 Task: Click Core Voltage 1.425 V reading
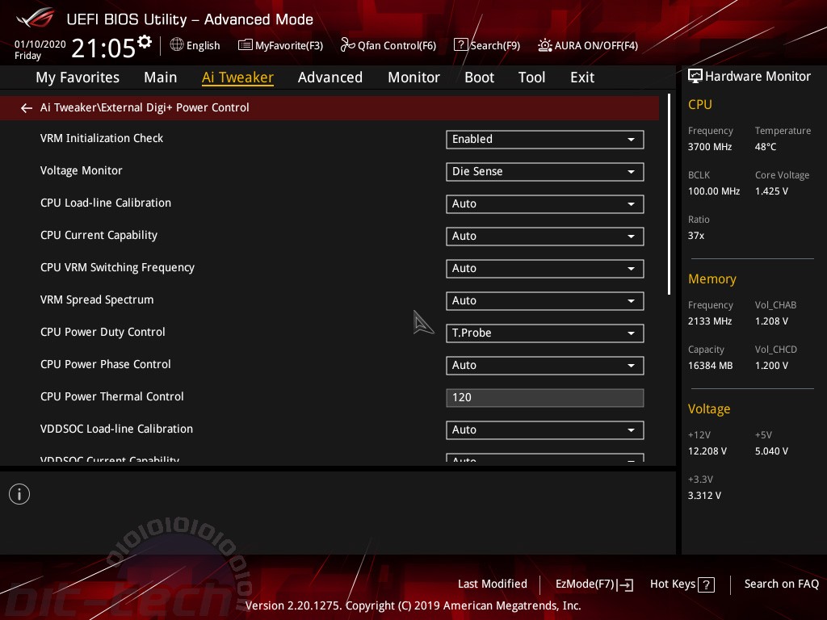tap(771, 191)
